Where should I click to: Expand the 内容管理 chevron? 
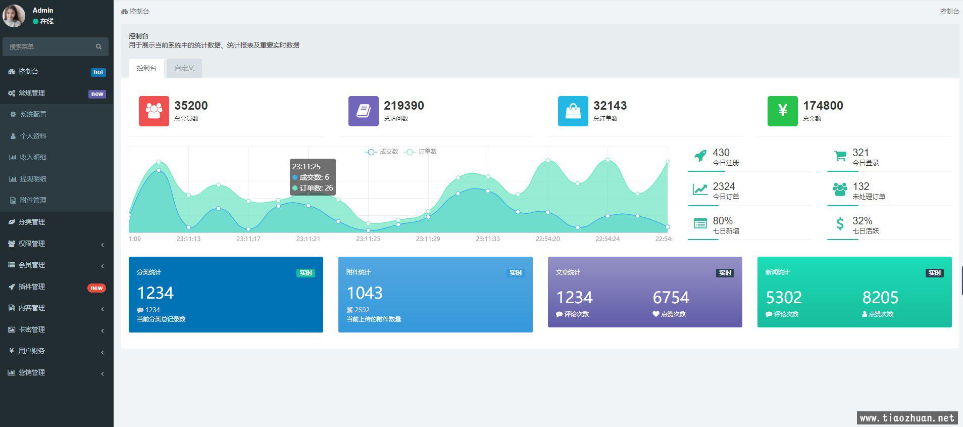103,309
